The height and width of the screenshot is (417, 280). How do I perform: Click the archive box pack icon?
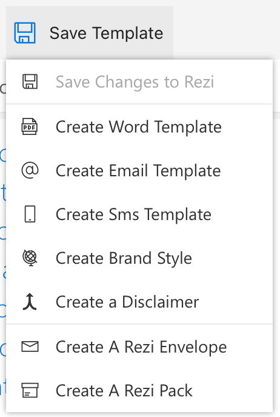tap(30, 390)
